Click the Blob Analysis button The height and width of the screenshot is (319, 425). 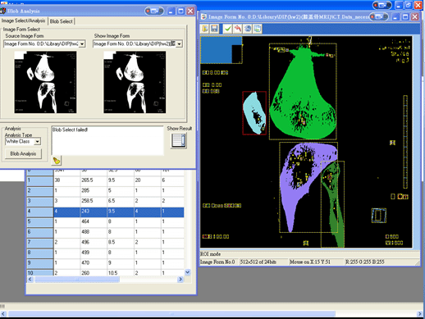coord(23,154)
